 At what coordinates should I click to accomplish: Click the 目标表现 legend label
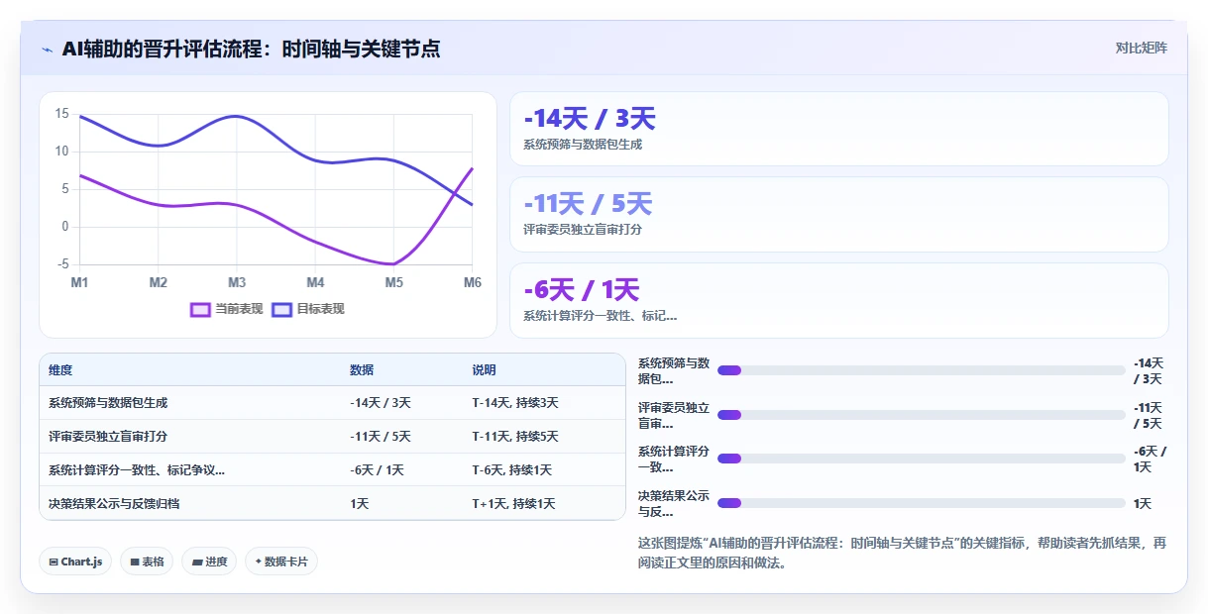pyautogui.click(x=320, y=309)
